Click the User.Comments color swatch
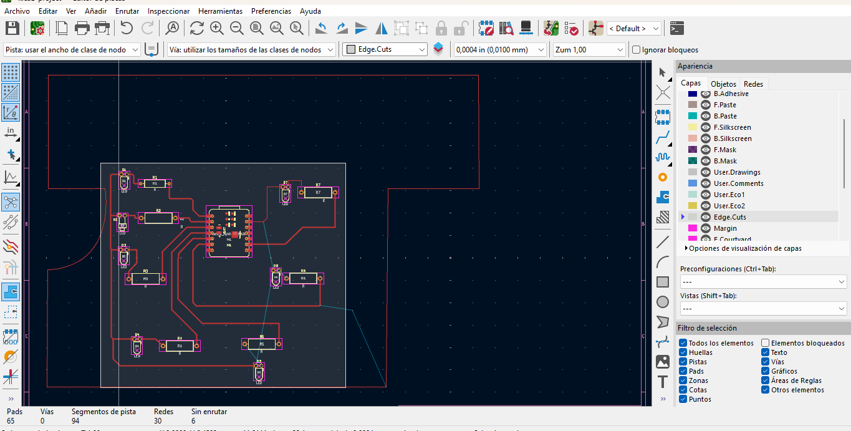This screenshot has height=431, width=851. 692,183
